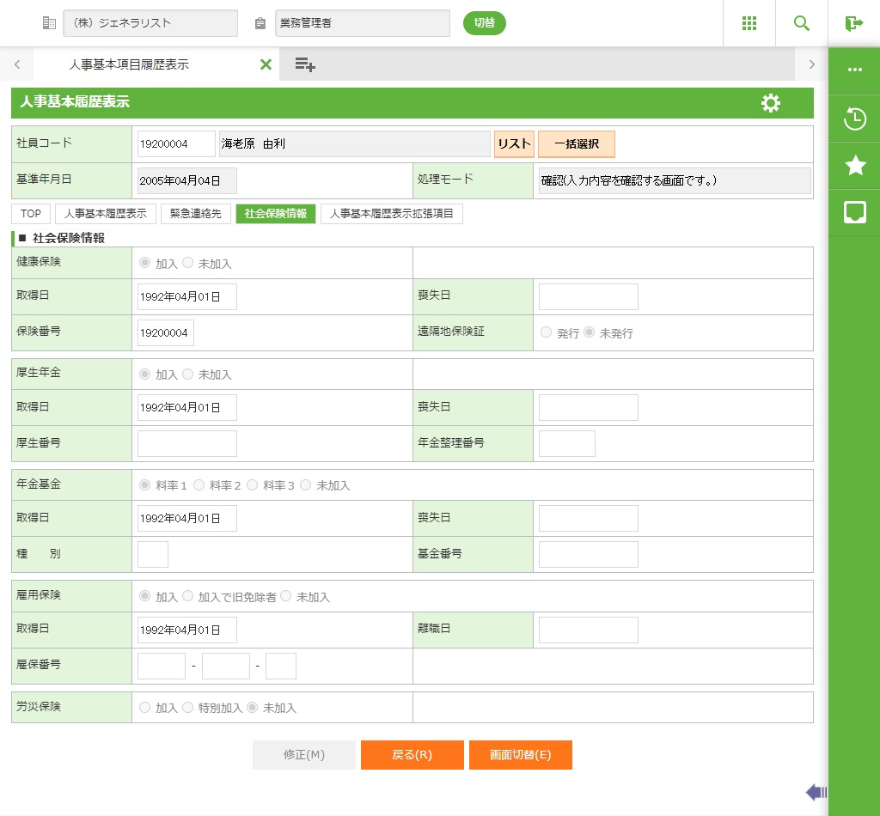Click the three-dots more icon in sidebar
The height and width of the screenshot is (816, 880).
pos(854,70)
